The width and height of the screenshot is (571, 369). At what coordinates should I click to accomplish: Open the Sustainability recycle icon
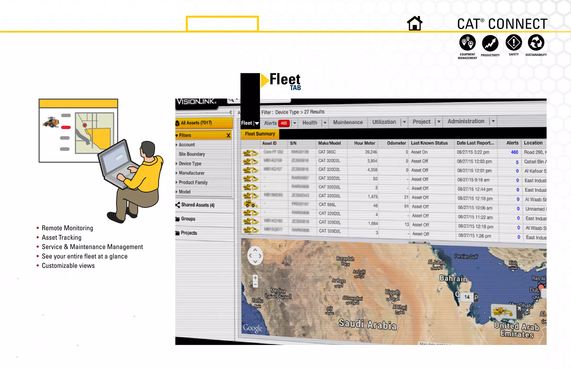click(536, 43)
